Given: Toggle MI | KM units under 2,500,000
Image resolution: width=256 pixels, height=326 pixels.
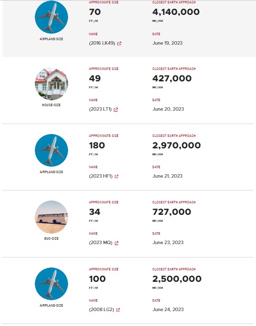Looking at the screenshot, I should coord(158,288).
